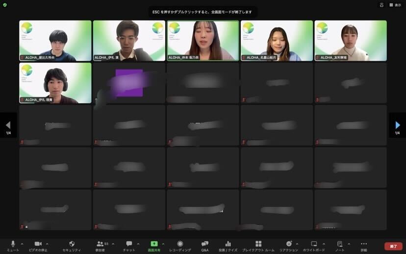Open the View (表示) menu at top right
Viewport: 406px width, 254px height.
[x=395, y=5]
